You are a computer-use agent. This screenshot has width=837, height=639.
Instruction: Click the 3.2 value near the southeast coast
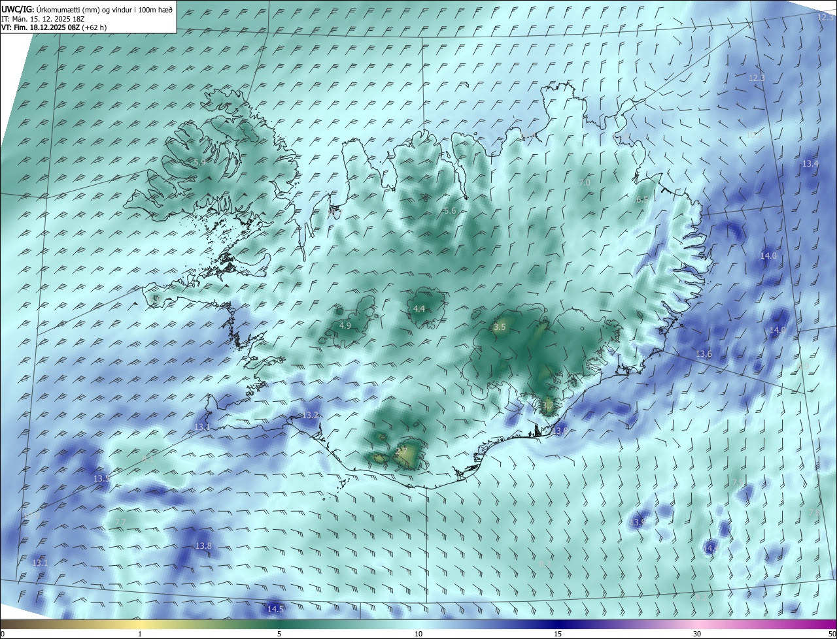(x=548, y=405)
